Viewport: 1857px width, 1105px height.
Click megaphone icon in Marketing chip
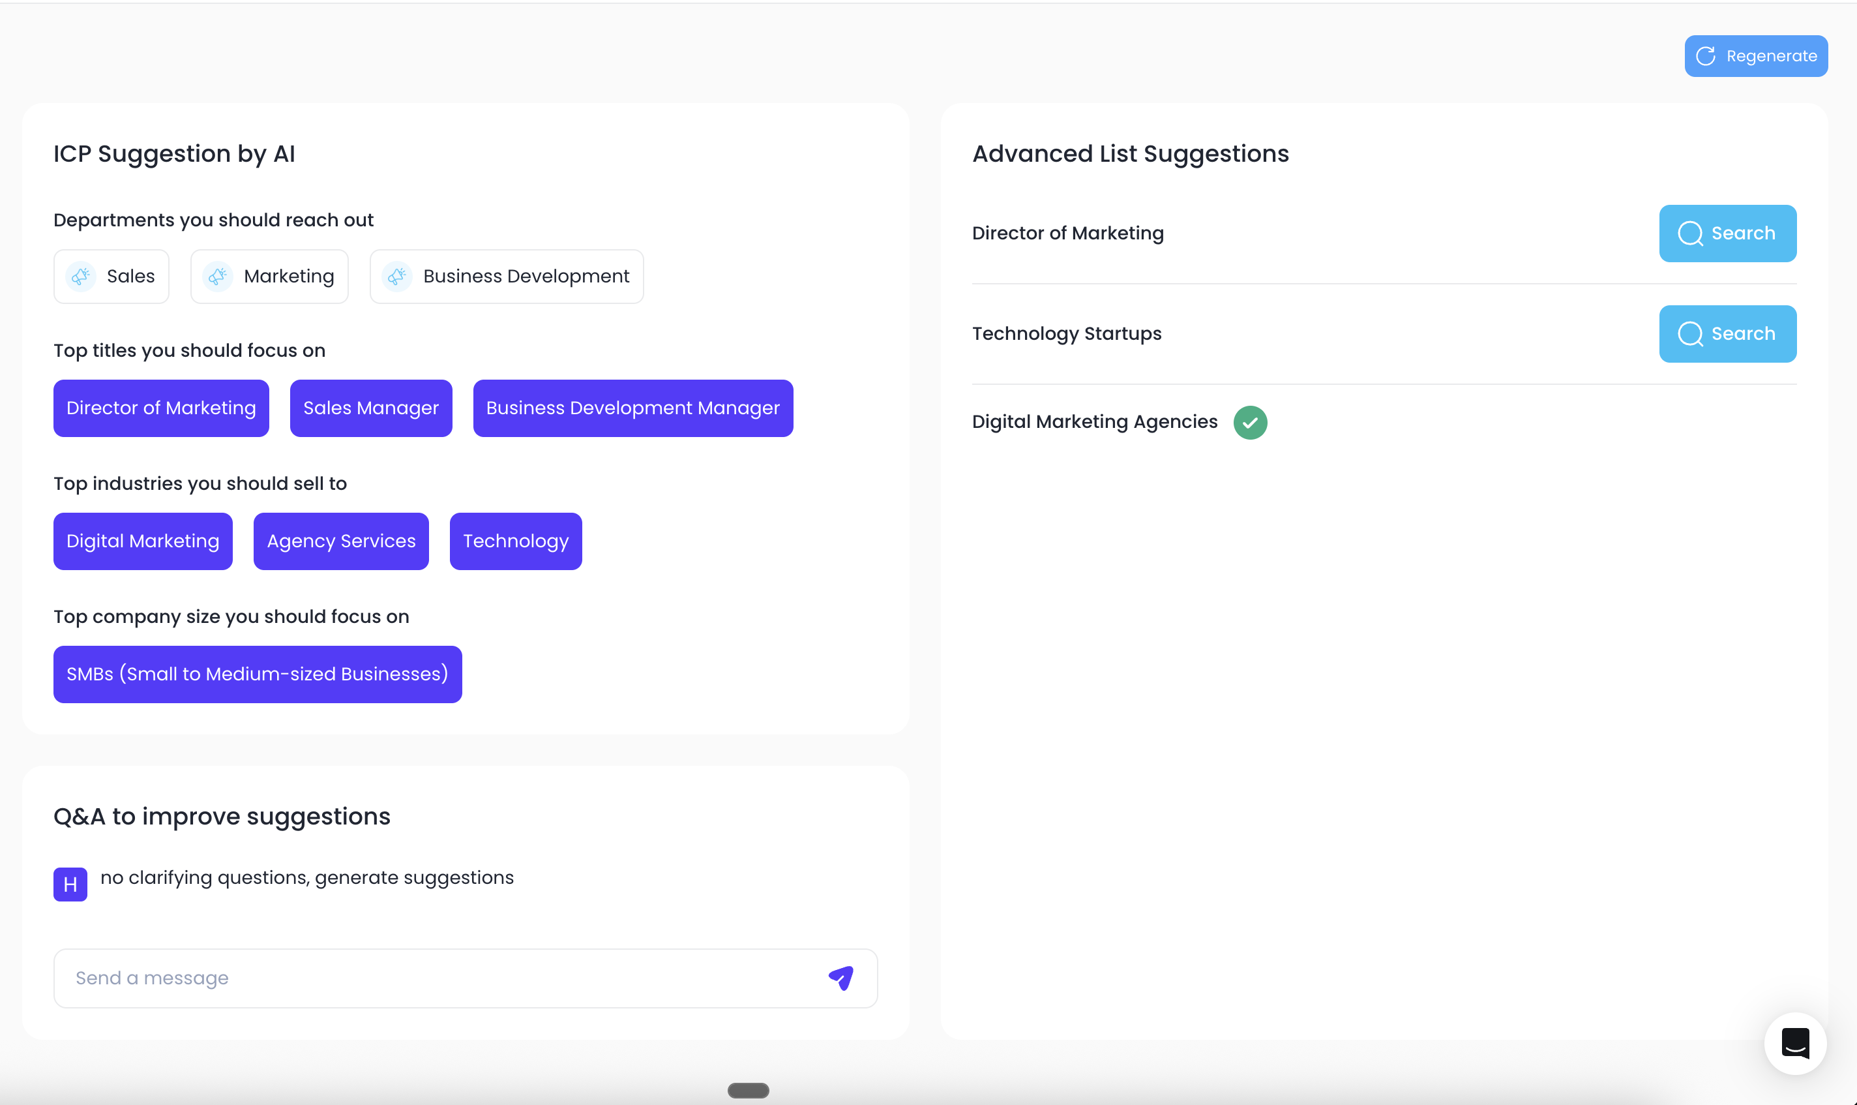click(x=218, y=277)
